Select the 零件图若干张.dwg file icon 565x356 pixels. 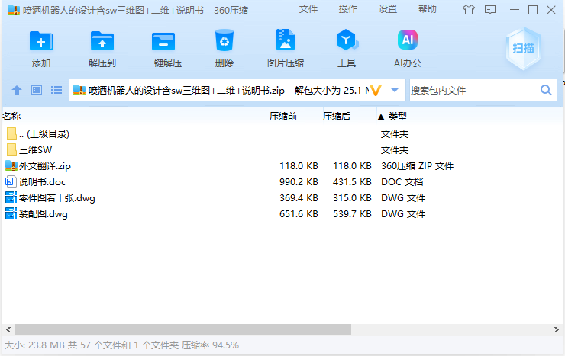click(11, 197)
